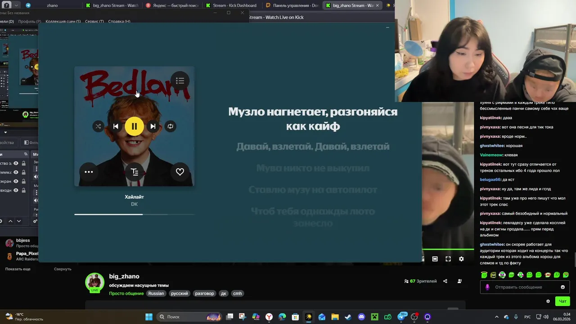Jump to lyric 'Мува никто не выкупил'
Screen dimensions: 576x324
pyautogui.click(x=313, y=168)
